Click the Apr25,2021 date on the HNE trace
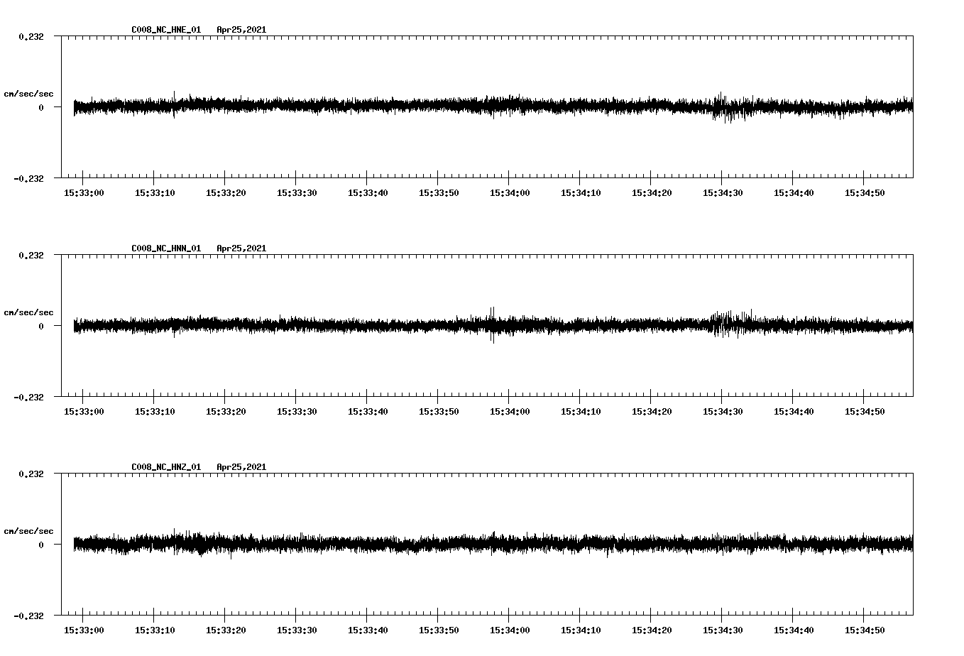964x656 pixels. (x=241, y=30)
